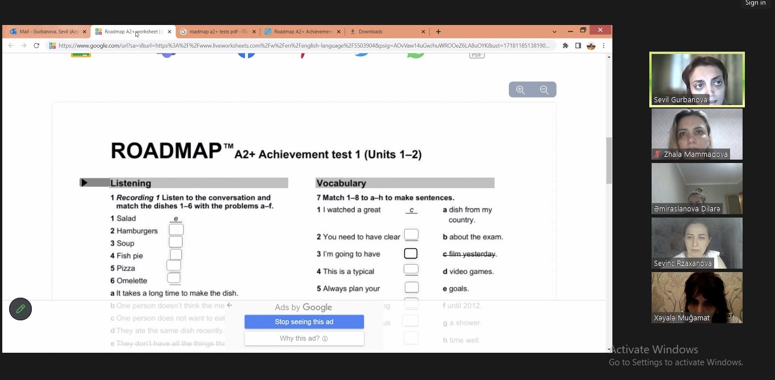Zoom in on the worksheet with magnifier plus

[x=520, y=90]
